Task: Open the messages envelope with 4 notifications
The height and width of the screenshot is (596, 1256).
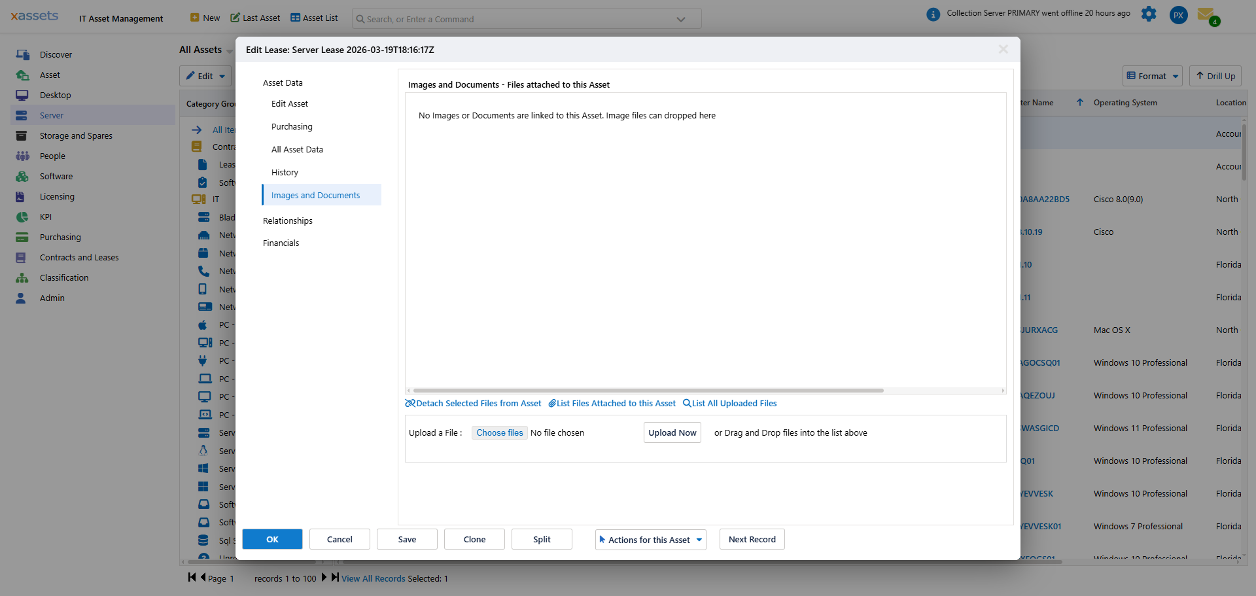Action: [1208, 16]
